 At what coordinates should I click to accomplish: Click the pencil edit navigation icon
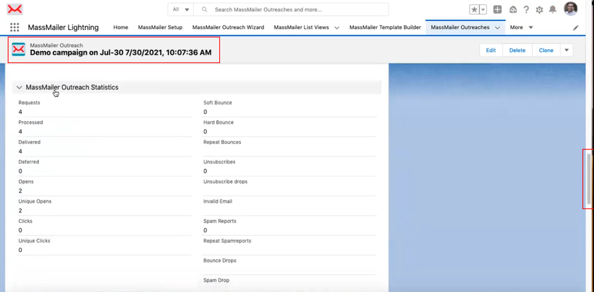(x=576, y=28)
